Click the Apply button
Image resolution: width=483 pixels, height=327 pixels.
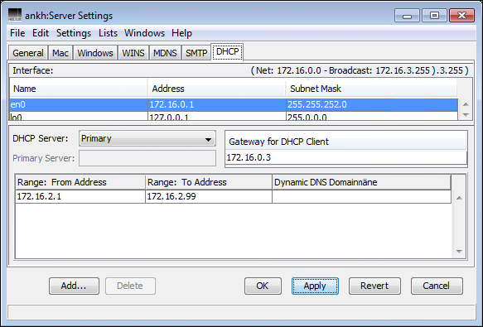coord(315,286)
